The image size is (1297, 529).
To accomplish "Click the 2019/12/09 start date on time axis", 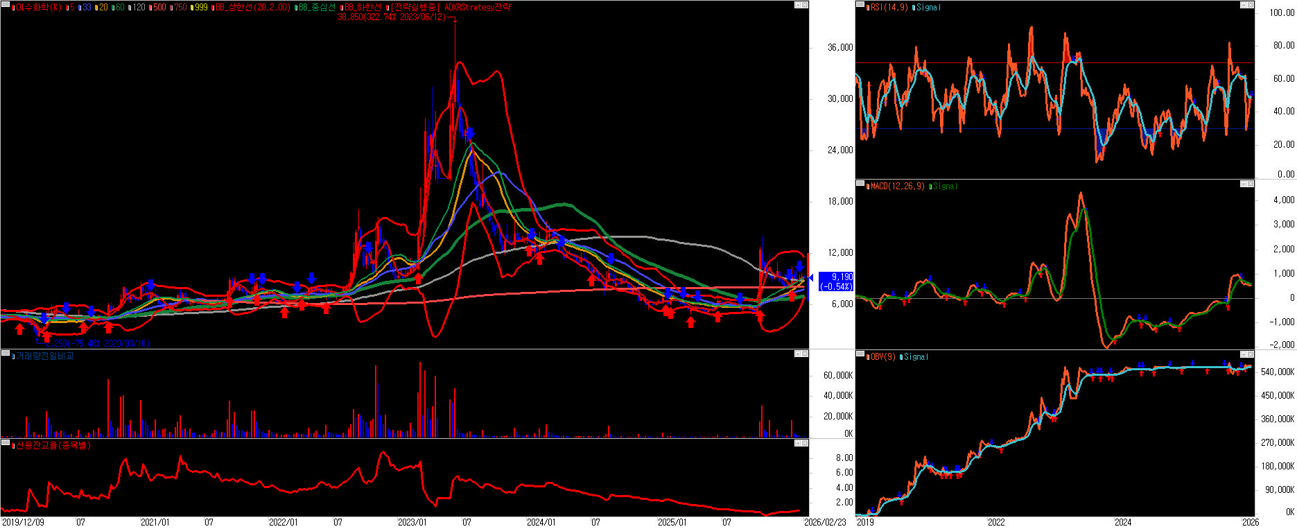I will pyautogui.click(x=23, y=522).
